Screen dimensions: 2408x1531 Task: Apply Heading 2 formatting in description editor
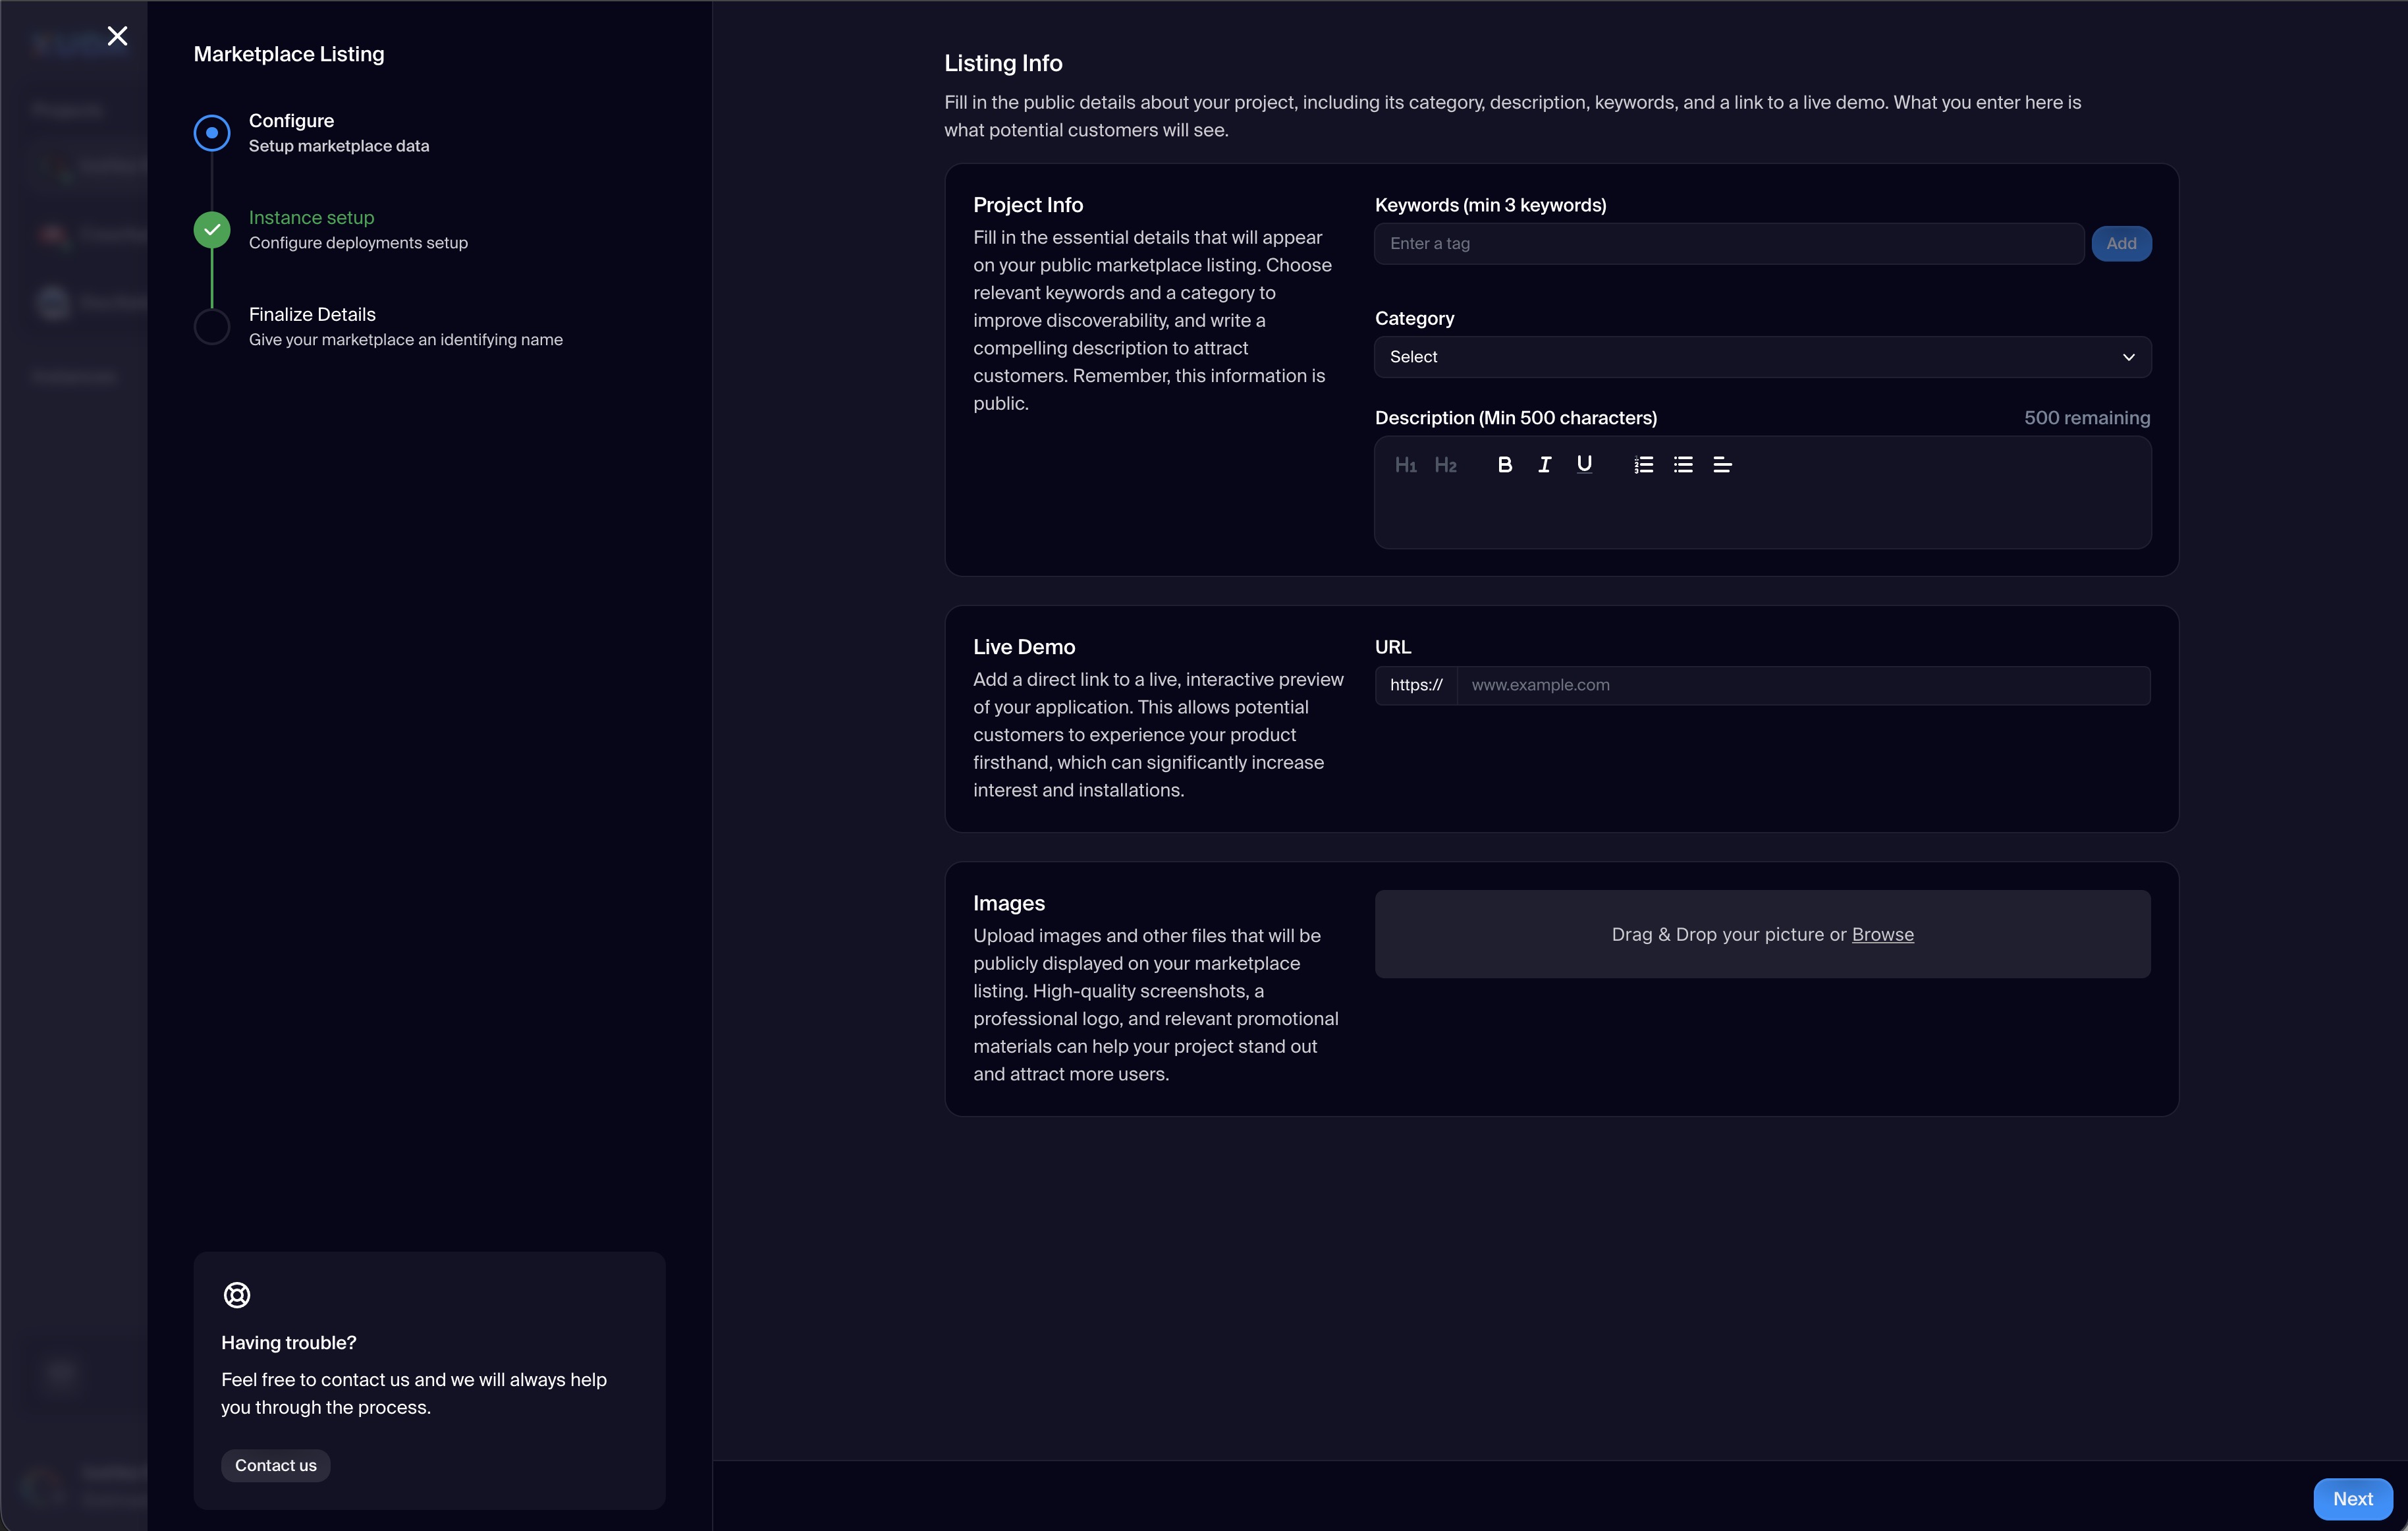click(x=1445, y=465)
